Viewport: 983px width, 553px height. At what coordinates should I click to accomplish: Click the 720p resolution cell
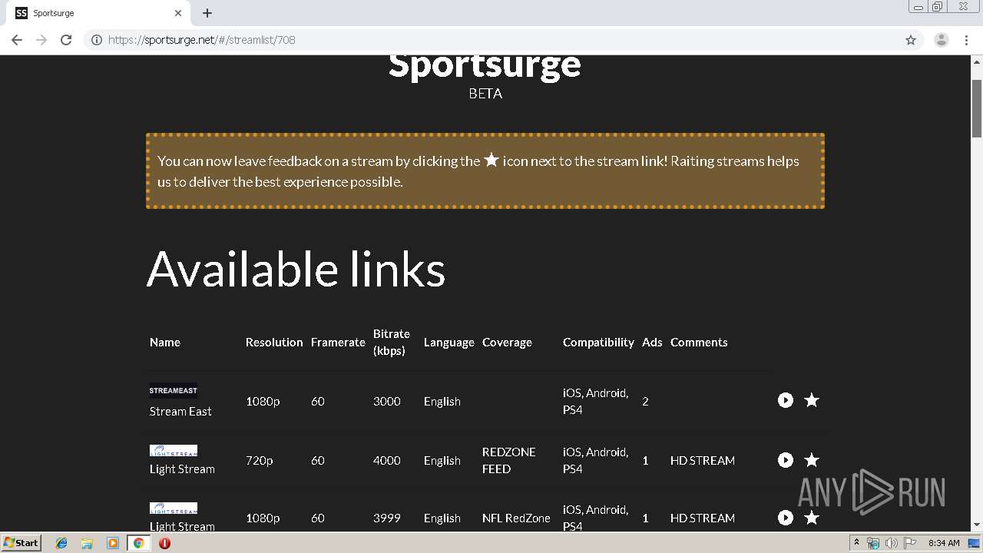click(260, 461)
